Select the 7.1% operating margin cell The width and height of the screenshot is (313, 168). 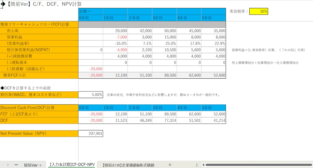[x=140, y=44]
